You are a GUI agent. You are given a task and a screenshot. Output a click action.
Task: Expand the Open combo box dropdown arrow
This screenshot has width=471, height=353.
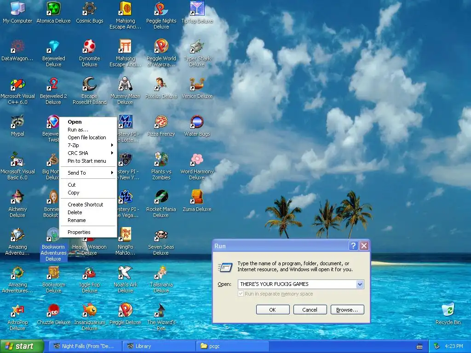pos(360,284)
